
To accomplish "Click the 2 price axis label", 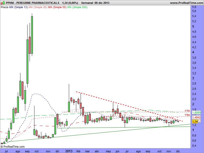I will 193,104.
